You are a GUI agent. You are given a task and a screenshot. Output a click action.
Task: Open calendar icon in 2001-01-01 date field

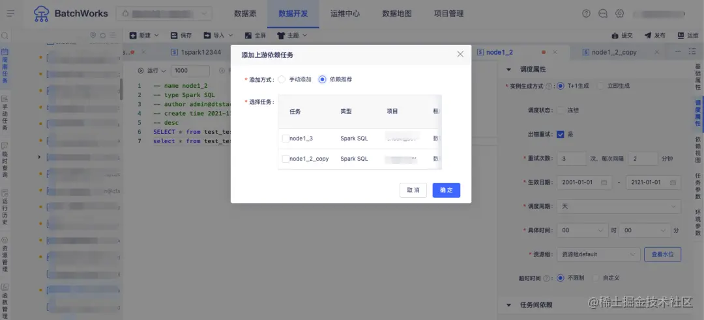[x=604, y=182]
